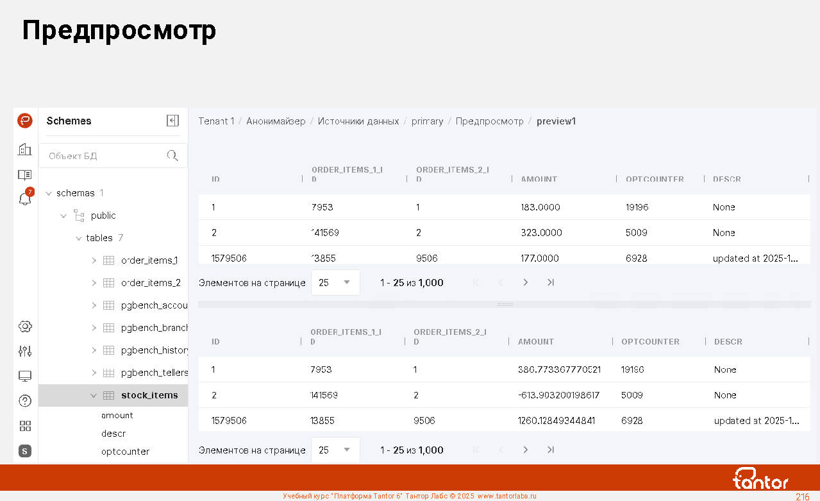
Task: Collapse the stock_items table node
Action: tap(94, 395)
